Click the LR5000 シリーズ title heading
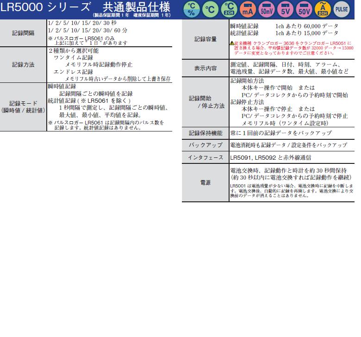361x337 pixels. pos(45,7)
